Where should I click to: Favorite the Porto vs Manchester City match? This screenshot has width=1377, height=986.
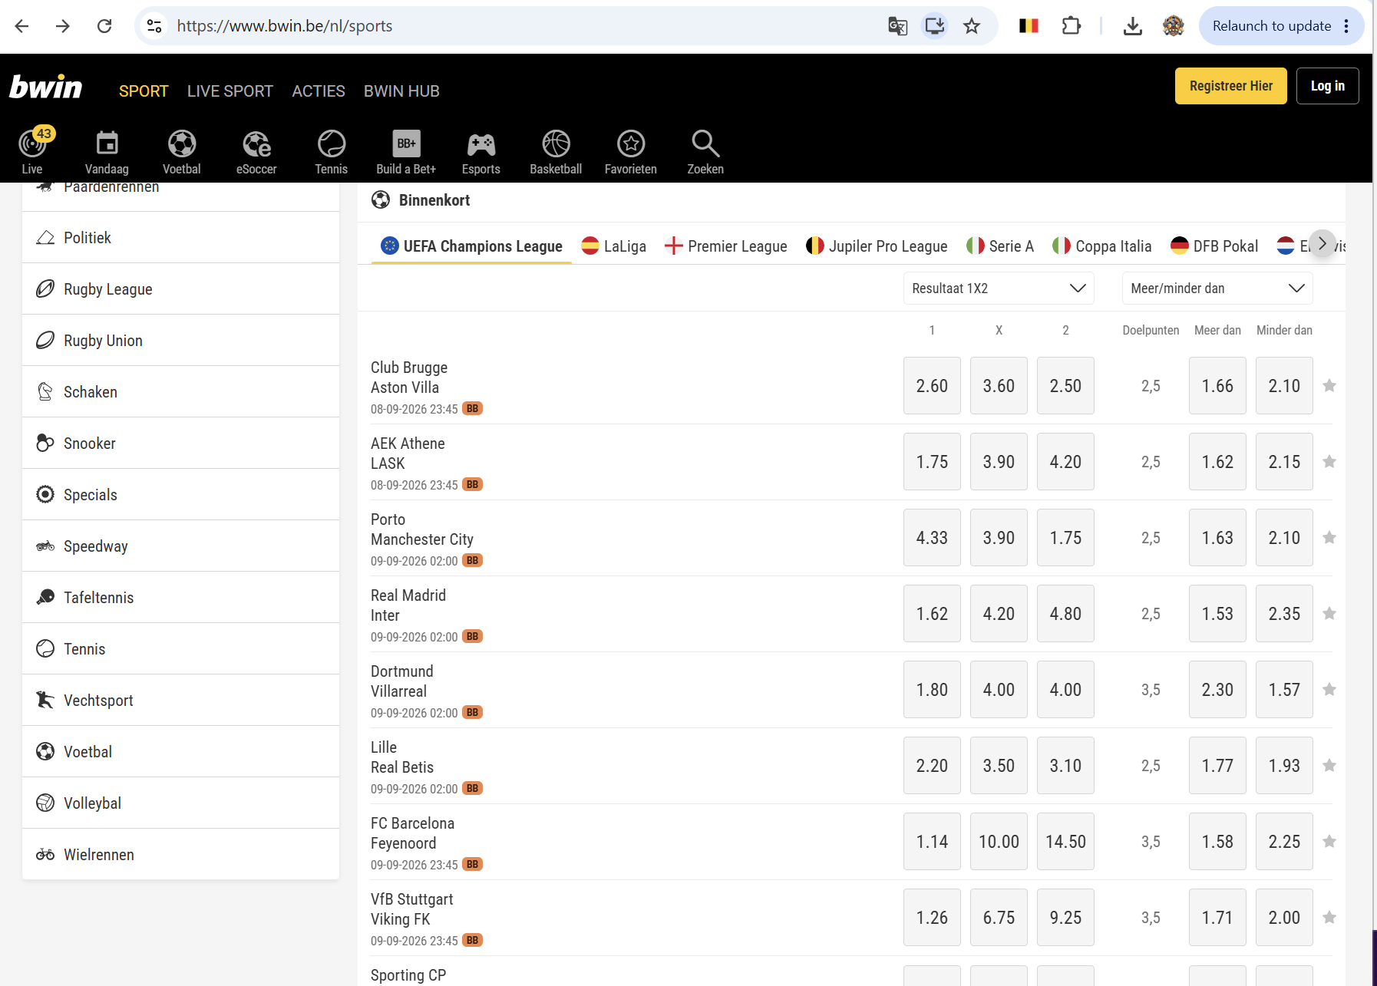[1329, 538]
